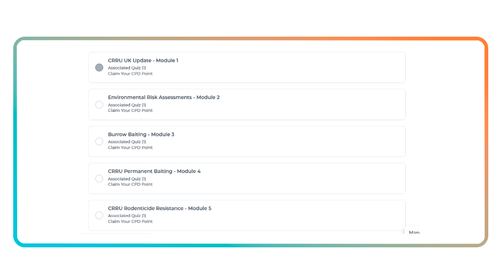This screenshot has width=502, height=262.
Task: Claim Your CPD Point under Burrow Baiting
Action: click(130, 148)
